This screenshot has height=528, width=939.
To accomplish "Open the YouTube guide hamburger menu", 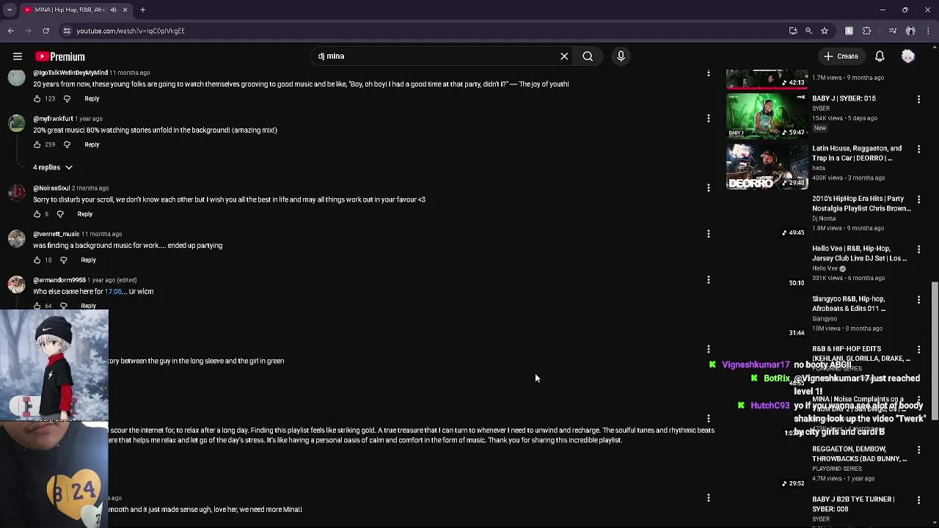I will pyautogui.click(x=18, y=56).
